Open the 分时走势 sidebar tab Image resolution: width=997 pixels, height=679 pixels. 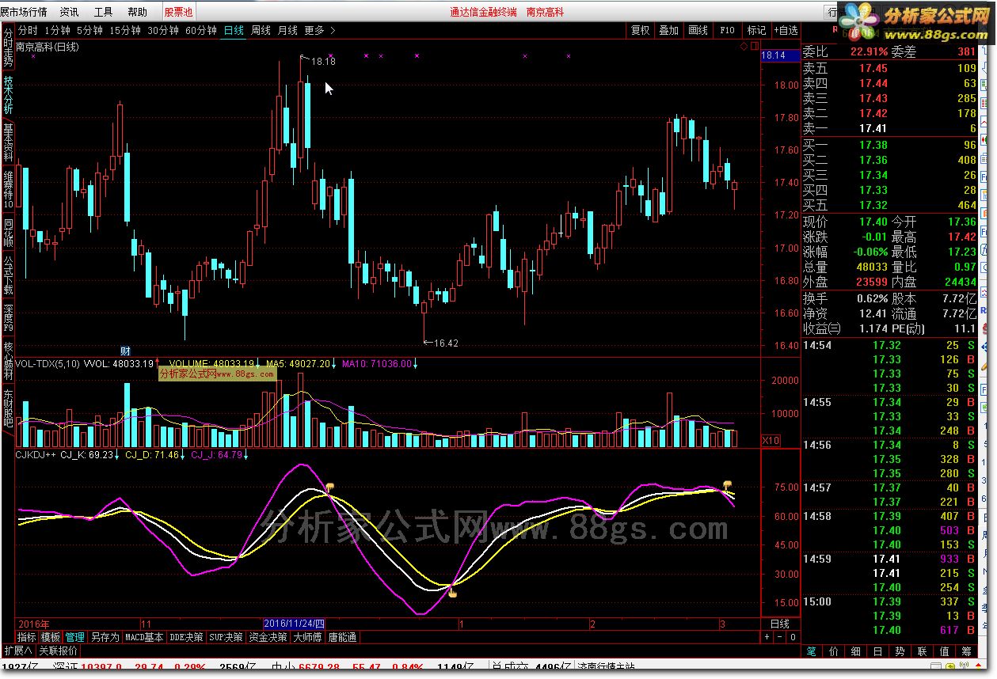tap(8, 47)
